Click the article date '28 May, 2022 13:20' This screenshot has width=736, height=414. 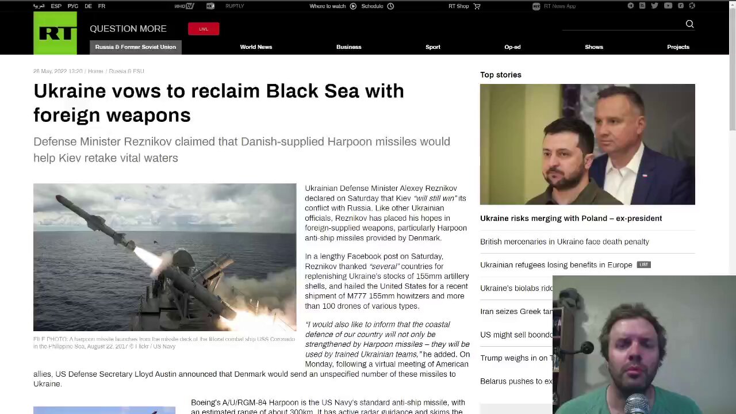pyautogui.click(x=57, y=71)
